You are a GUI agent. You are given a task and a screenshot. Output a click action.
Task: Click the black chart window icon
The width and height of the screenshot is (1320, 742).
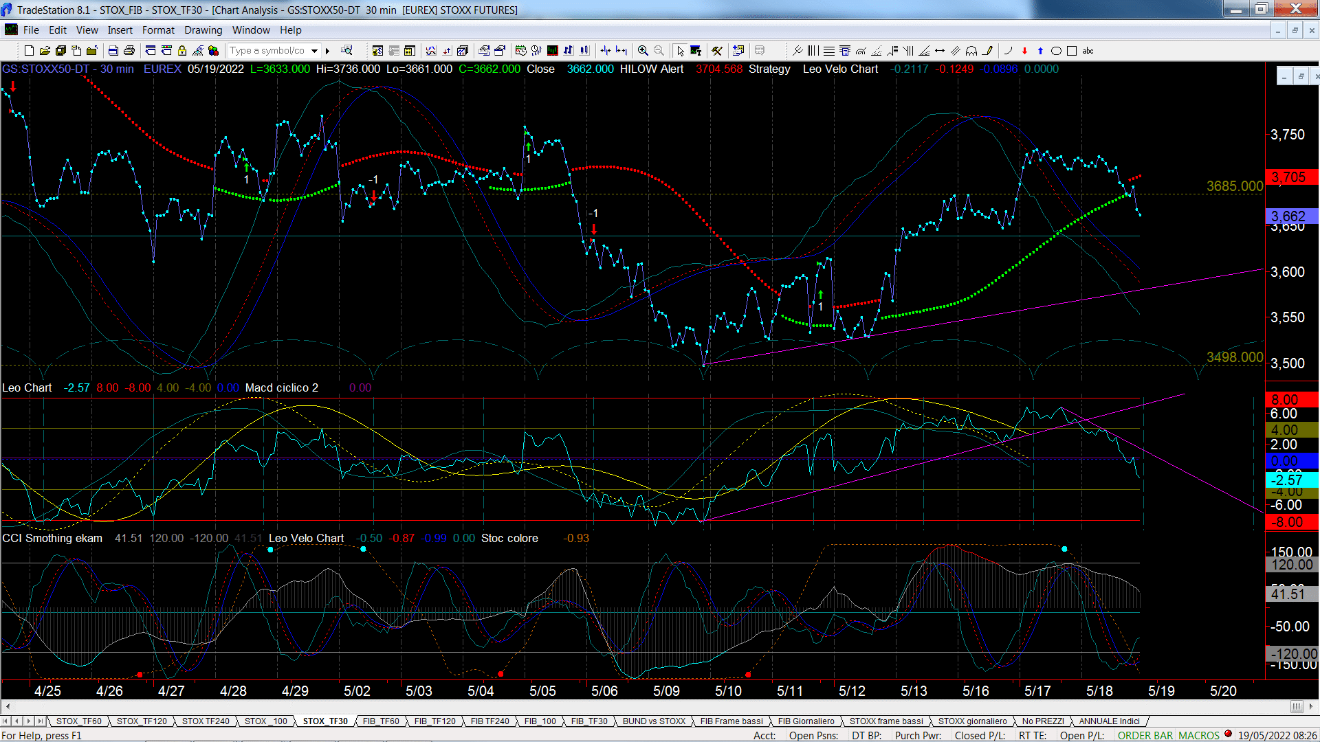552,51
